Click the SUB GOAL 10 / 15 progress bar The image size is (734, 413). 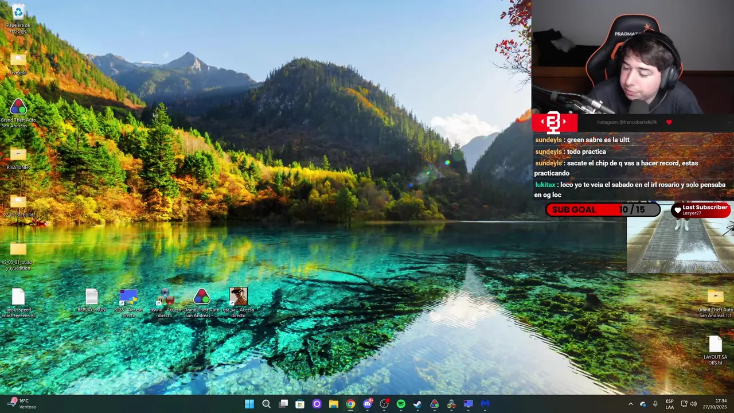[x=603, y=210]
